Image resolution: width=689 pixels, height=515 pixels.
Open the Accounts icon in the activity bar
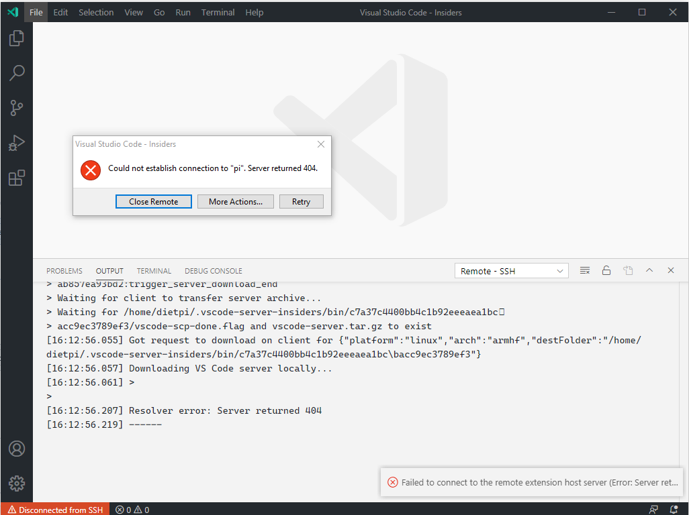pos(16,449)
